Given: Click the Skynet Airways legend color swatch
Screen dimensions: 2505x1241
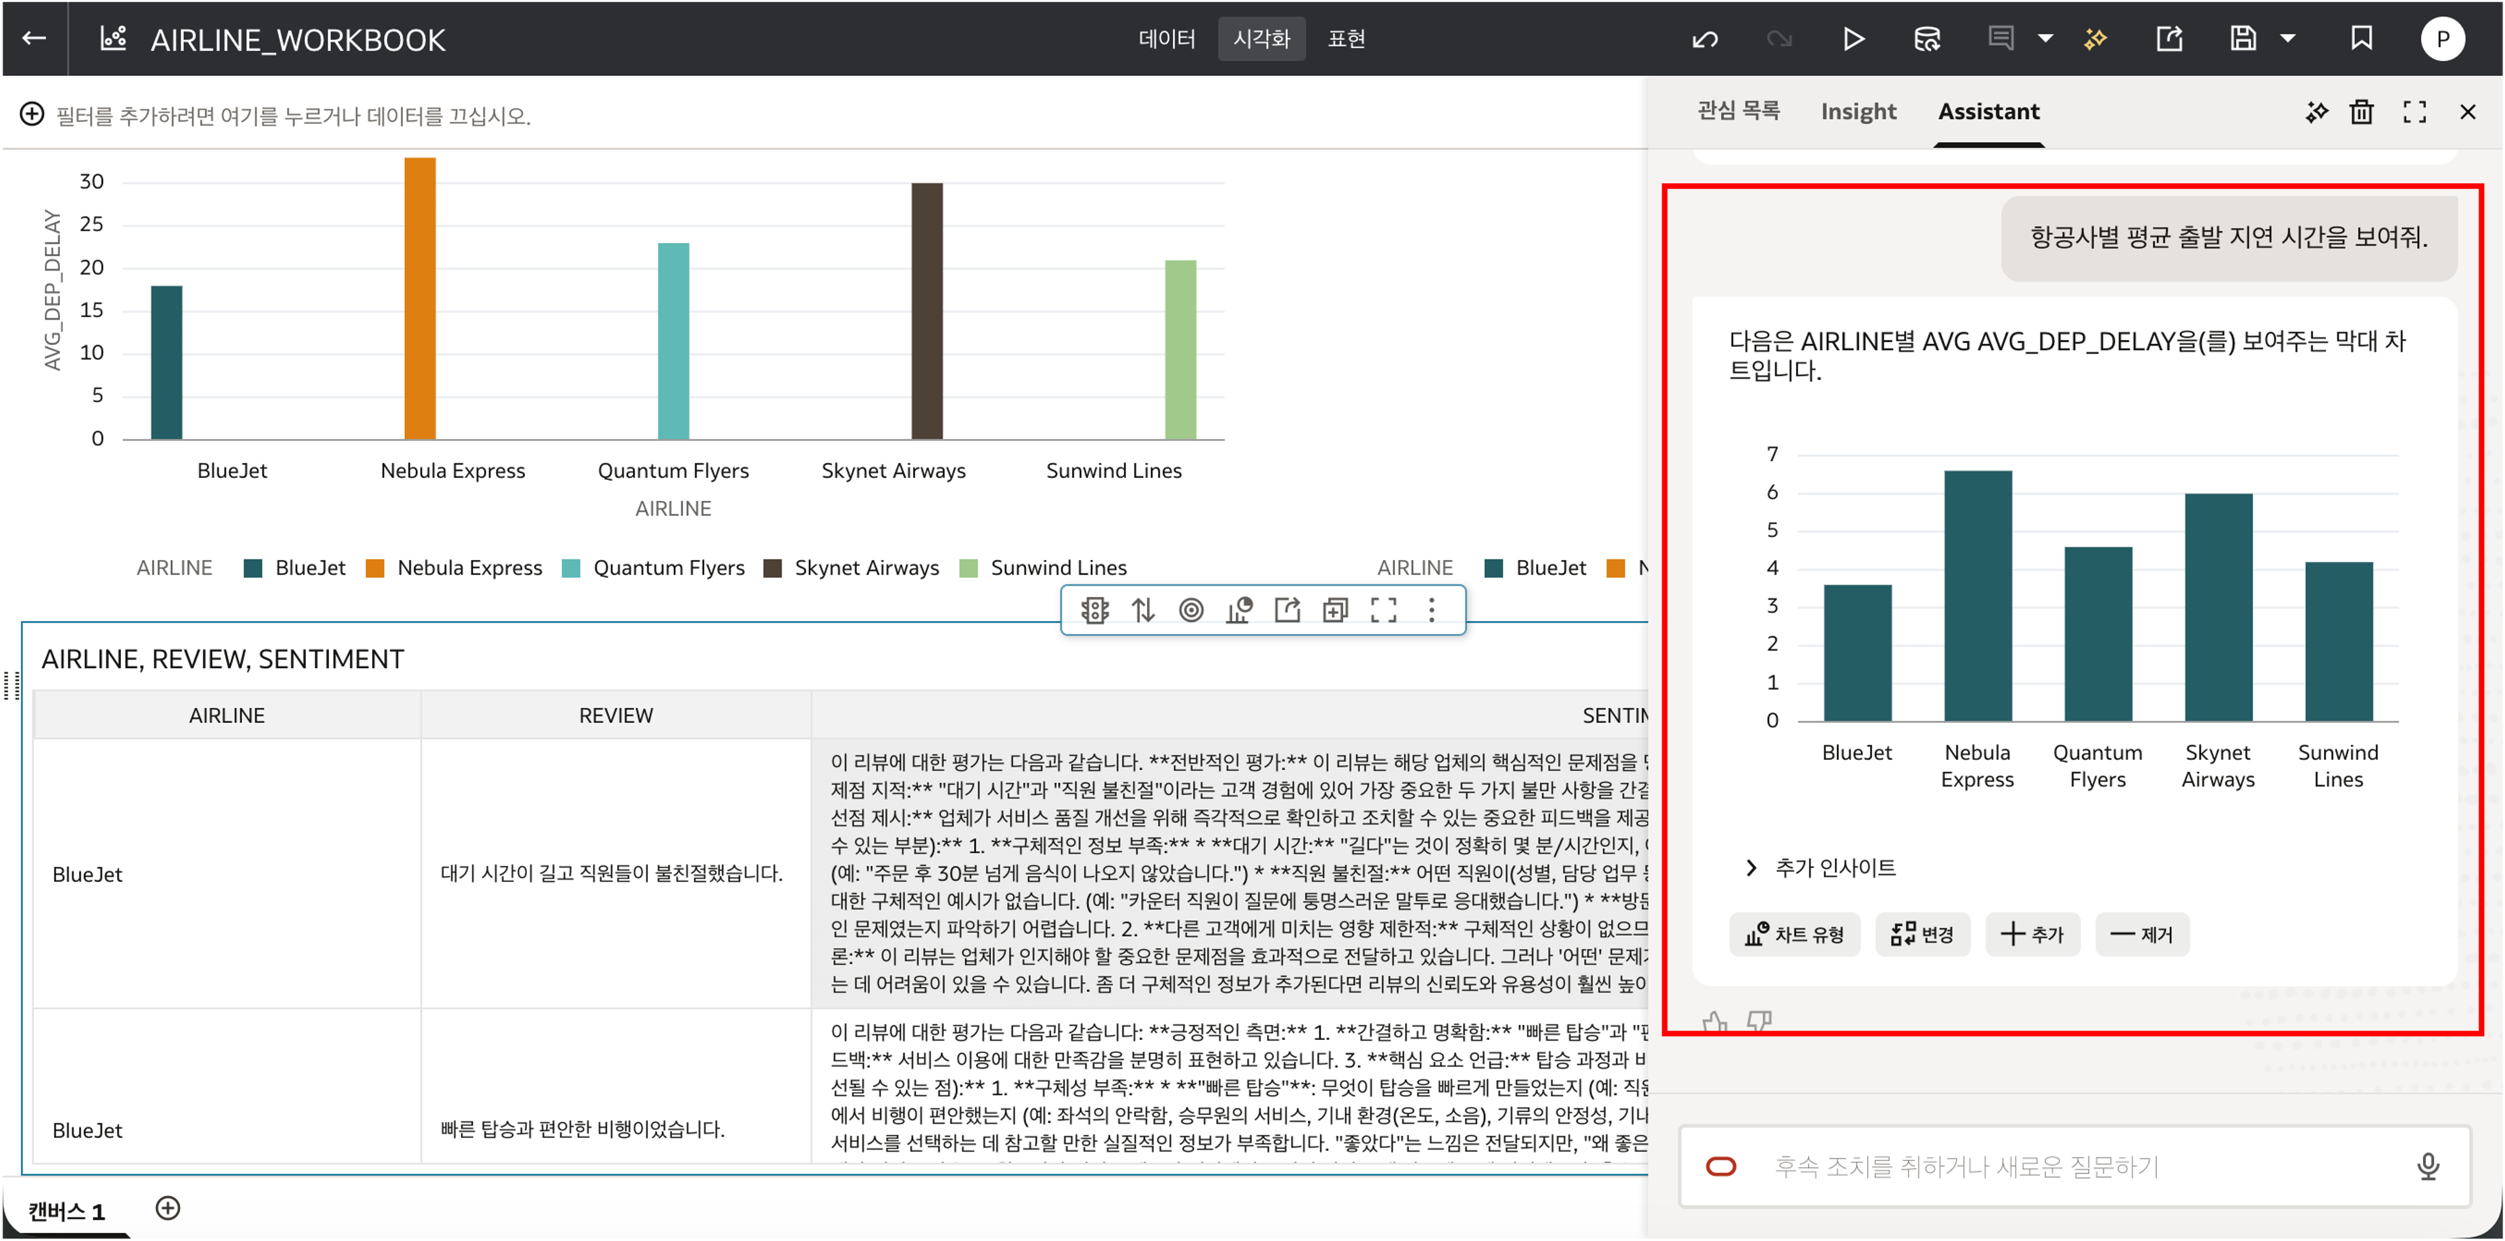Looking at the screenshot, I should [x=772, y=567].
